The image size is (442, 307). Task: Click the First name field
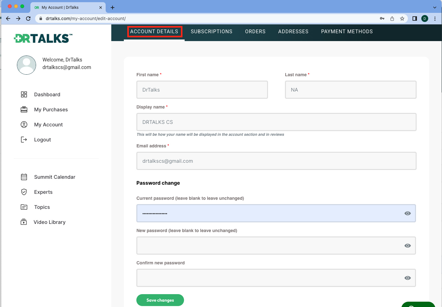(202, 90)
